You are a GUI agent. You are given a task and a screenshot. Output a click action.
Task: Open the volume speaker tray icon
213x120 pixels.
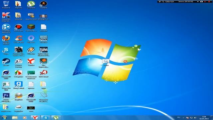pos(195,118)
